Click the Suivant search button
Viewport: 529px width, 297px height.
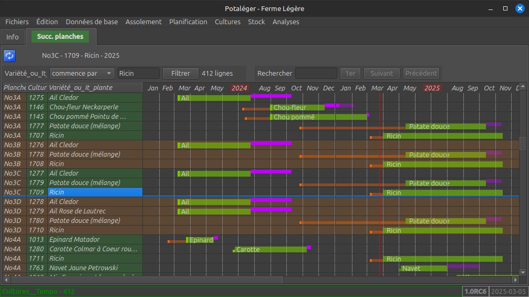point(381,74)
